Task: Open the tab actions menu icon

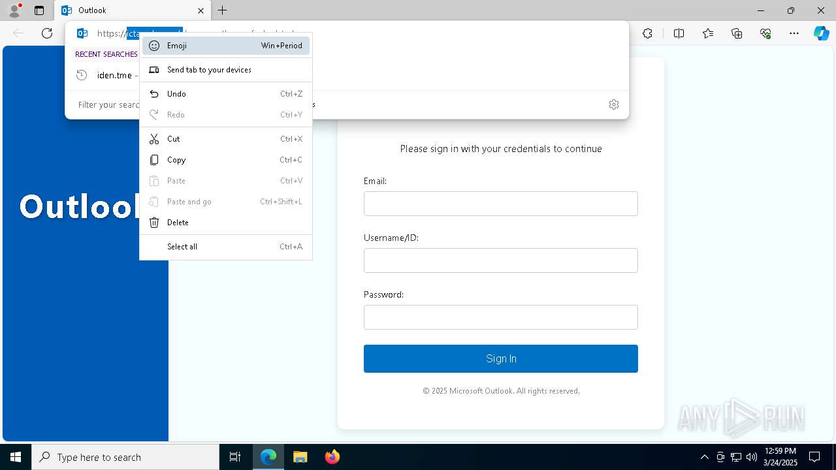Action: pos(39,10)
